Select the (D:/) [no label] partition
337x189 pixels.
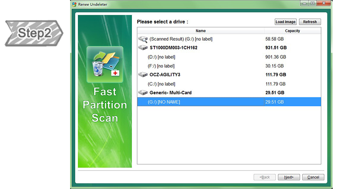coord(161,57)
